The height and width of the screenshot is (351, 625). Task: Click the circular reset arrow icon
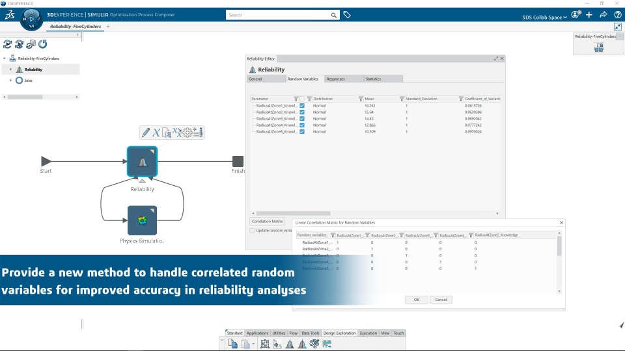point(43,44)
